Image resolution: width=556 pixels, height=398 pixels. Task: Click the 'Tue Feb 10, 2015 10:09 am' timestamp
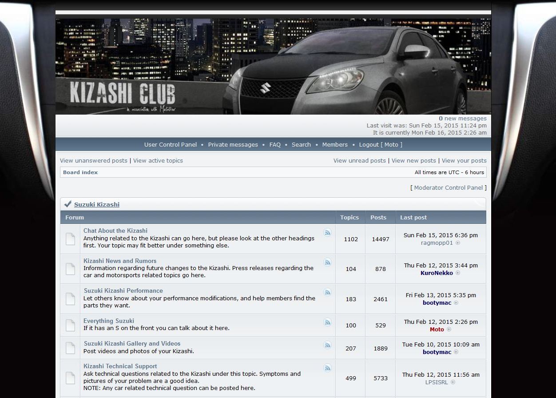tap(441, 344)
